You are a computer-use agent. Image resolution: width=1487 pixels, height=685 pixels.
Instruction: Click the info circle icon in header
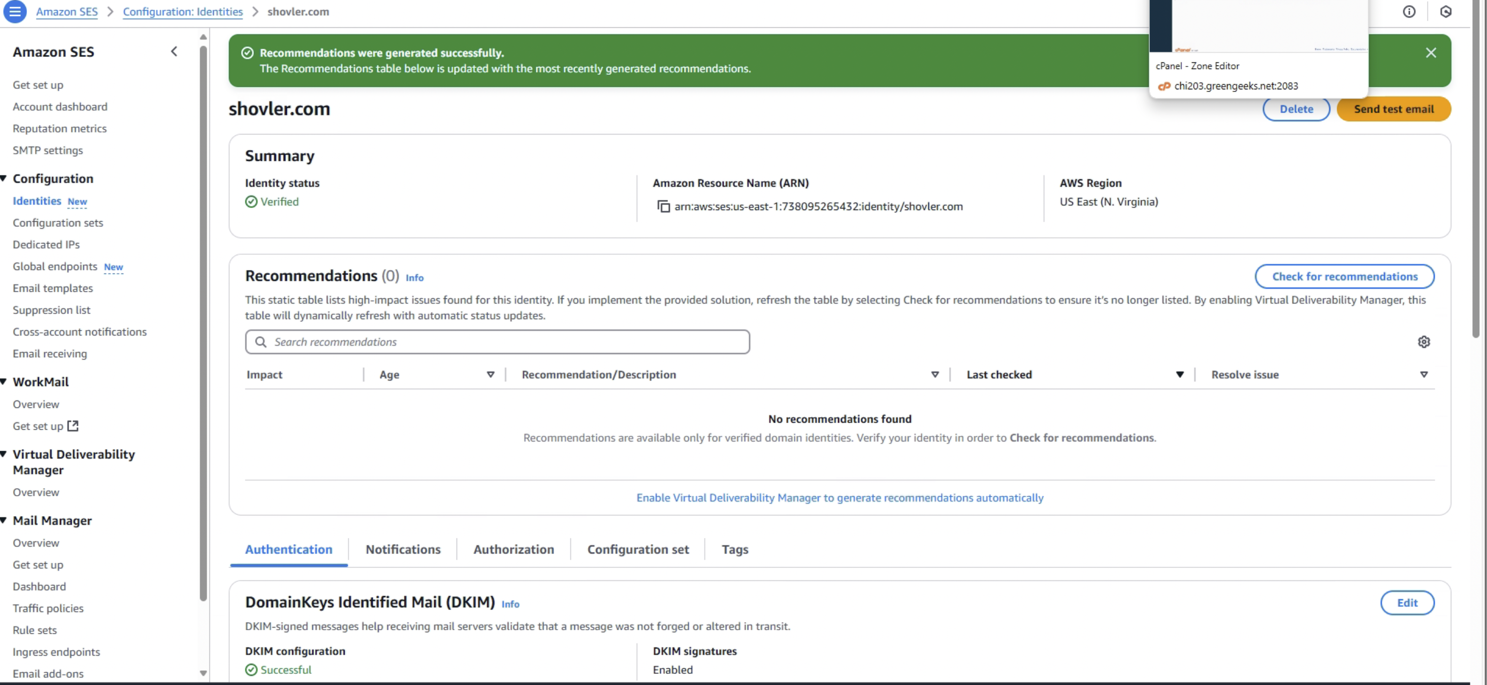tap(1409, 12)
